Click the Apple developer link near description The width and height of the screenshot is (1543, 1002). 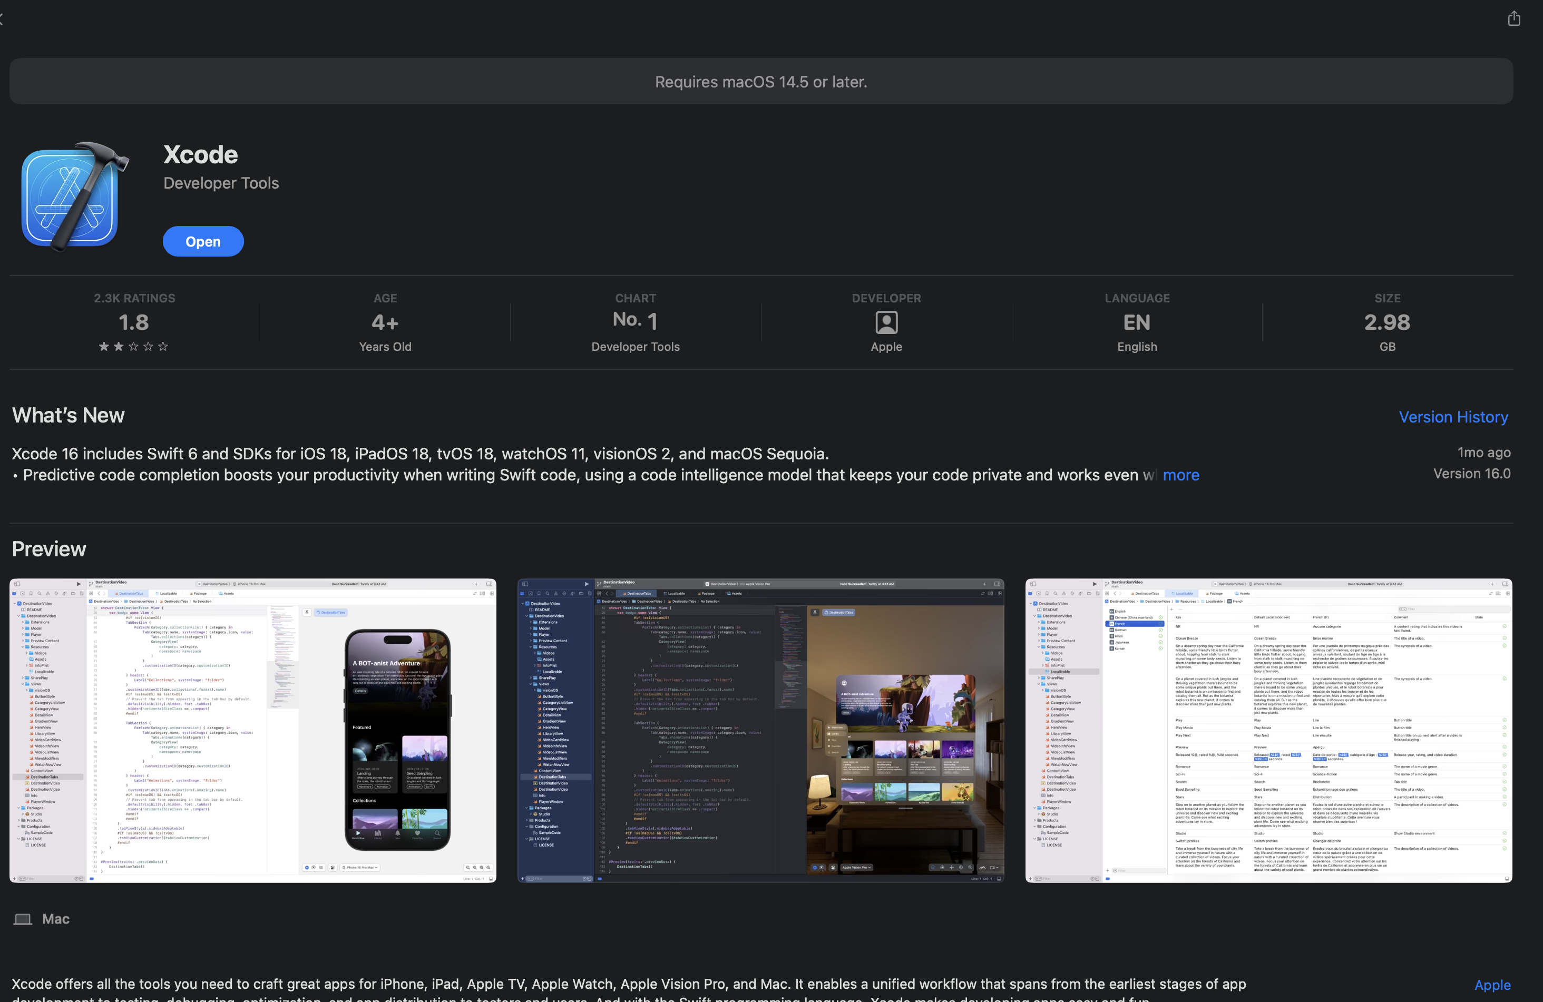(1492, 985)
